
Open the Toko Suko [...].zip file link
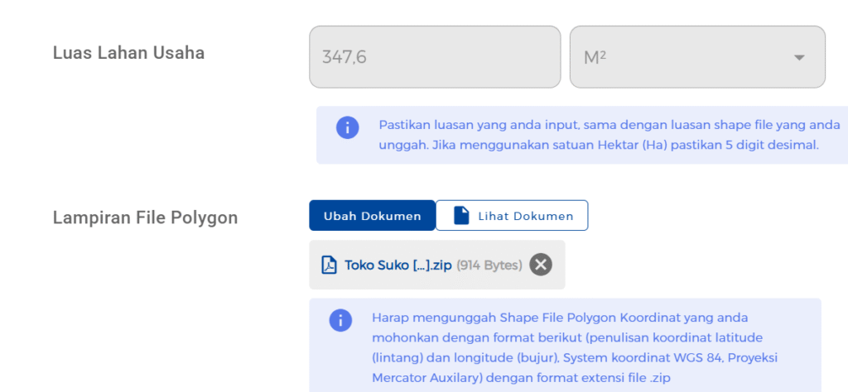click(398, 265)
